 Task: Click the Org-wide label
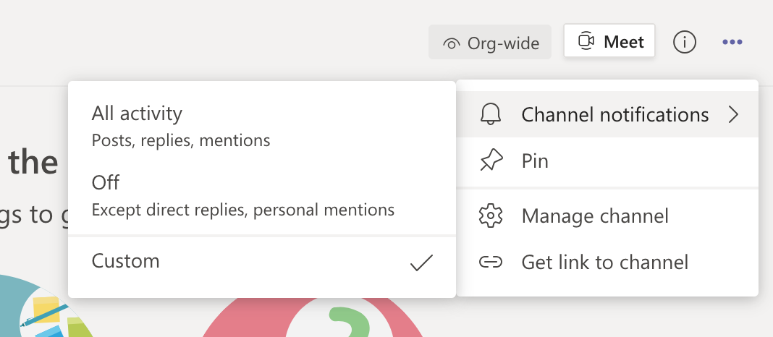click(502, 43)
